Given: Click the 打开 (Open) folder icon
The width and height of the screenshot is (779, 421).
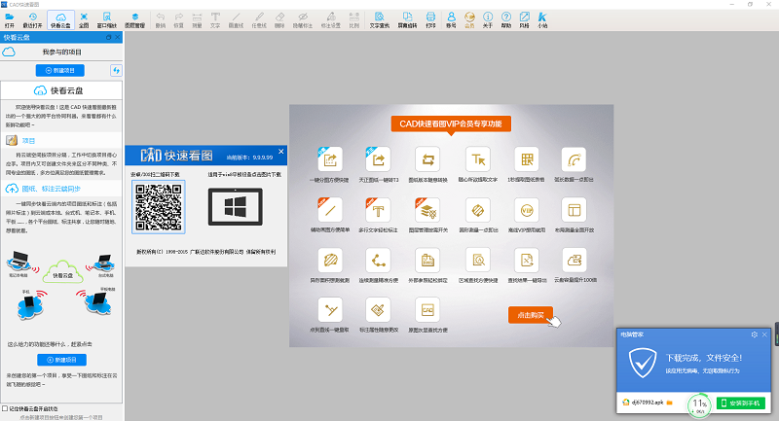Looking at the screenshot, I should 9,19.
